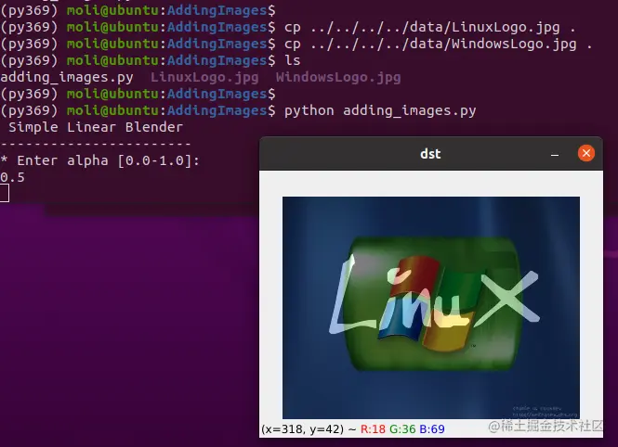This screenshot has width=618, height=447.
Task: Click the blended Linux logo image
Action: [x=431, y=308]
